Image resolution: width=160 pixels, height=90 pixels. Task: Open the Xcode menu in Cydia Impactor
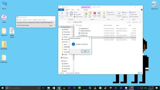coord(44,20)
